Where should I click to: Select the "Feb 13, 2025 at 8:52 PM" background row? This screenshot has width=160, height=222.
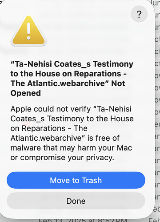click(83, 220)
